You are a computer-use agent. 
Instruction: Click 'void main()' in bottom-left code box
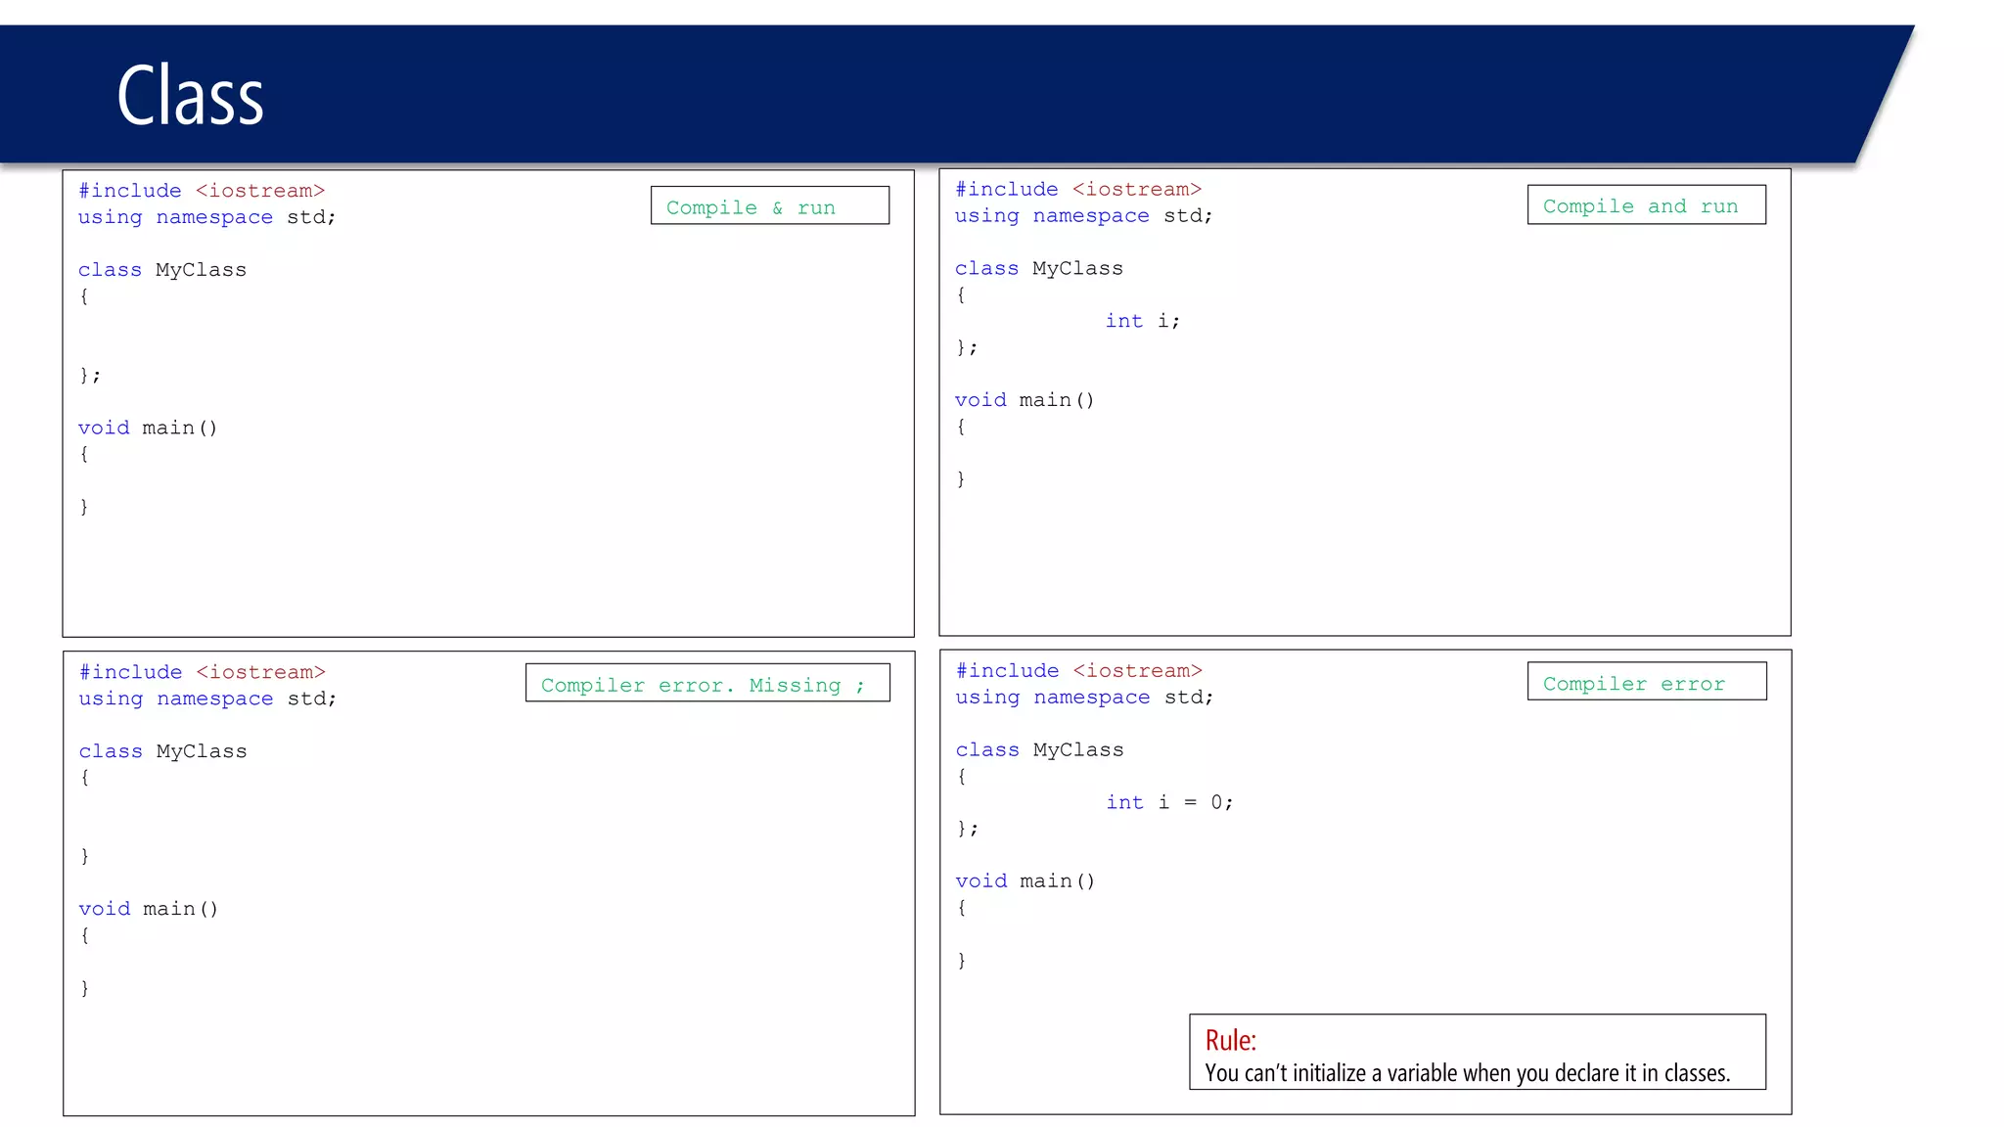148,909
